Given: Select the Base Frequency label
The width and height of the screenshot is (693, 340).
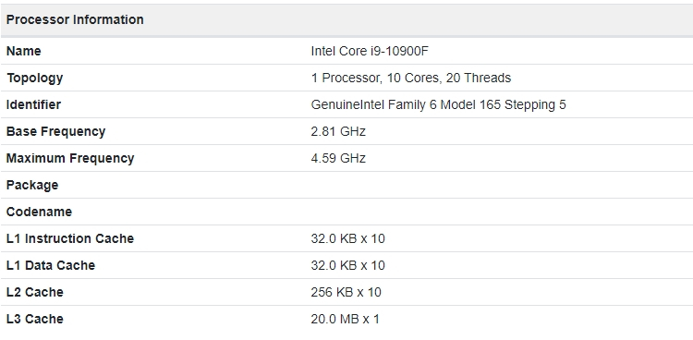Looking at the screenshot, I should pos(55,132).
